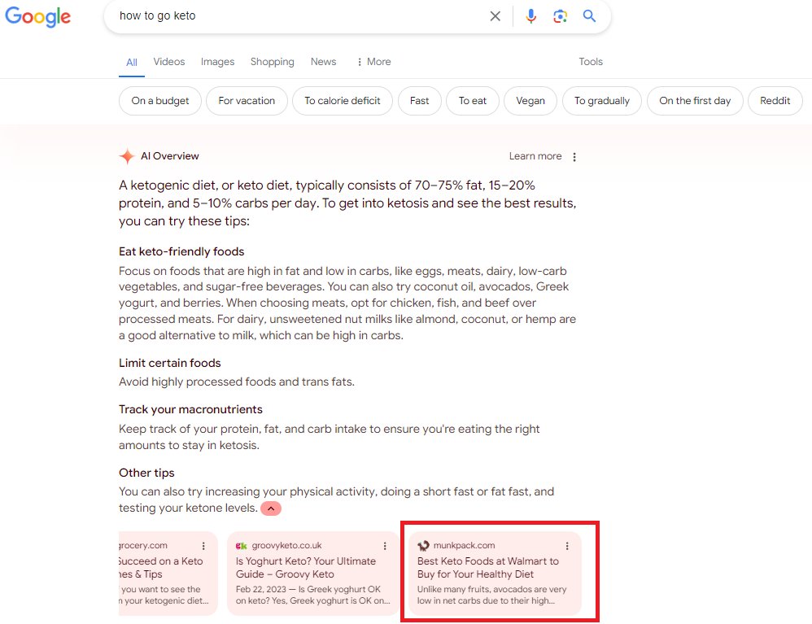
Task: Open AI Overview three-dot options menu
Action: click(x=574, y=156)
